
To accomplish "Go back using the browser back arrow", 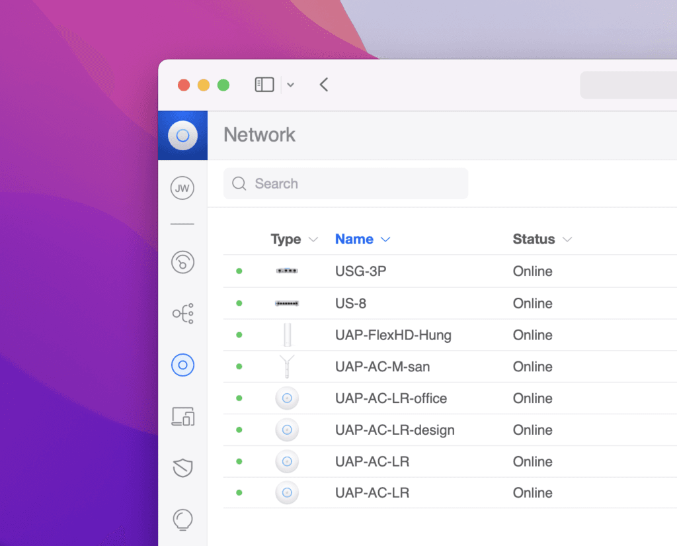I will [x=323, y=85].
